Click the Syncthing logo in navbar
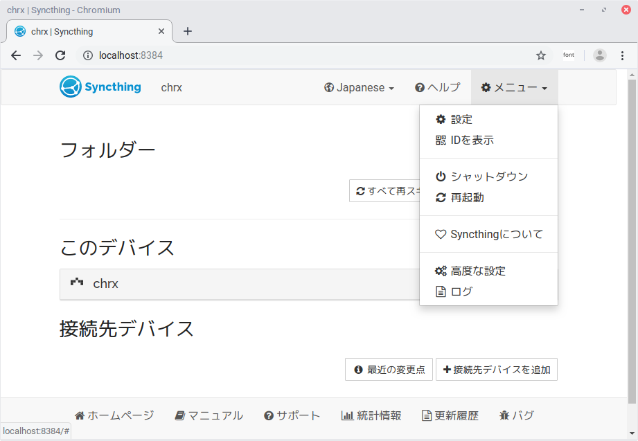Viewport: 638px width, 441px height. coord(100,87)
